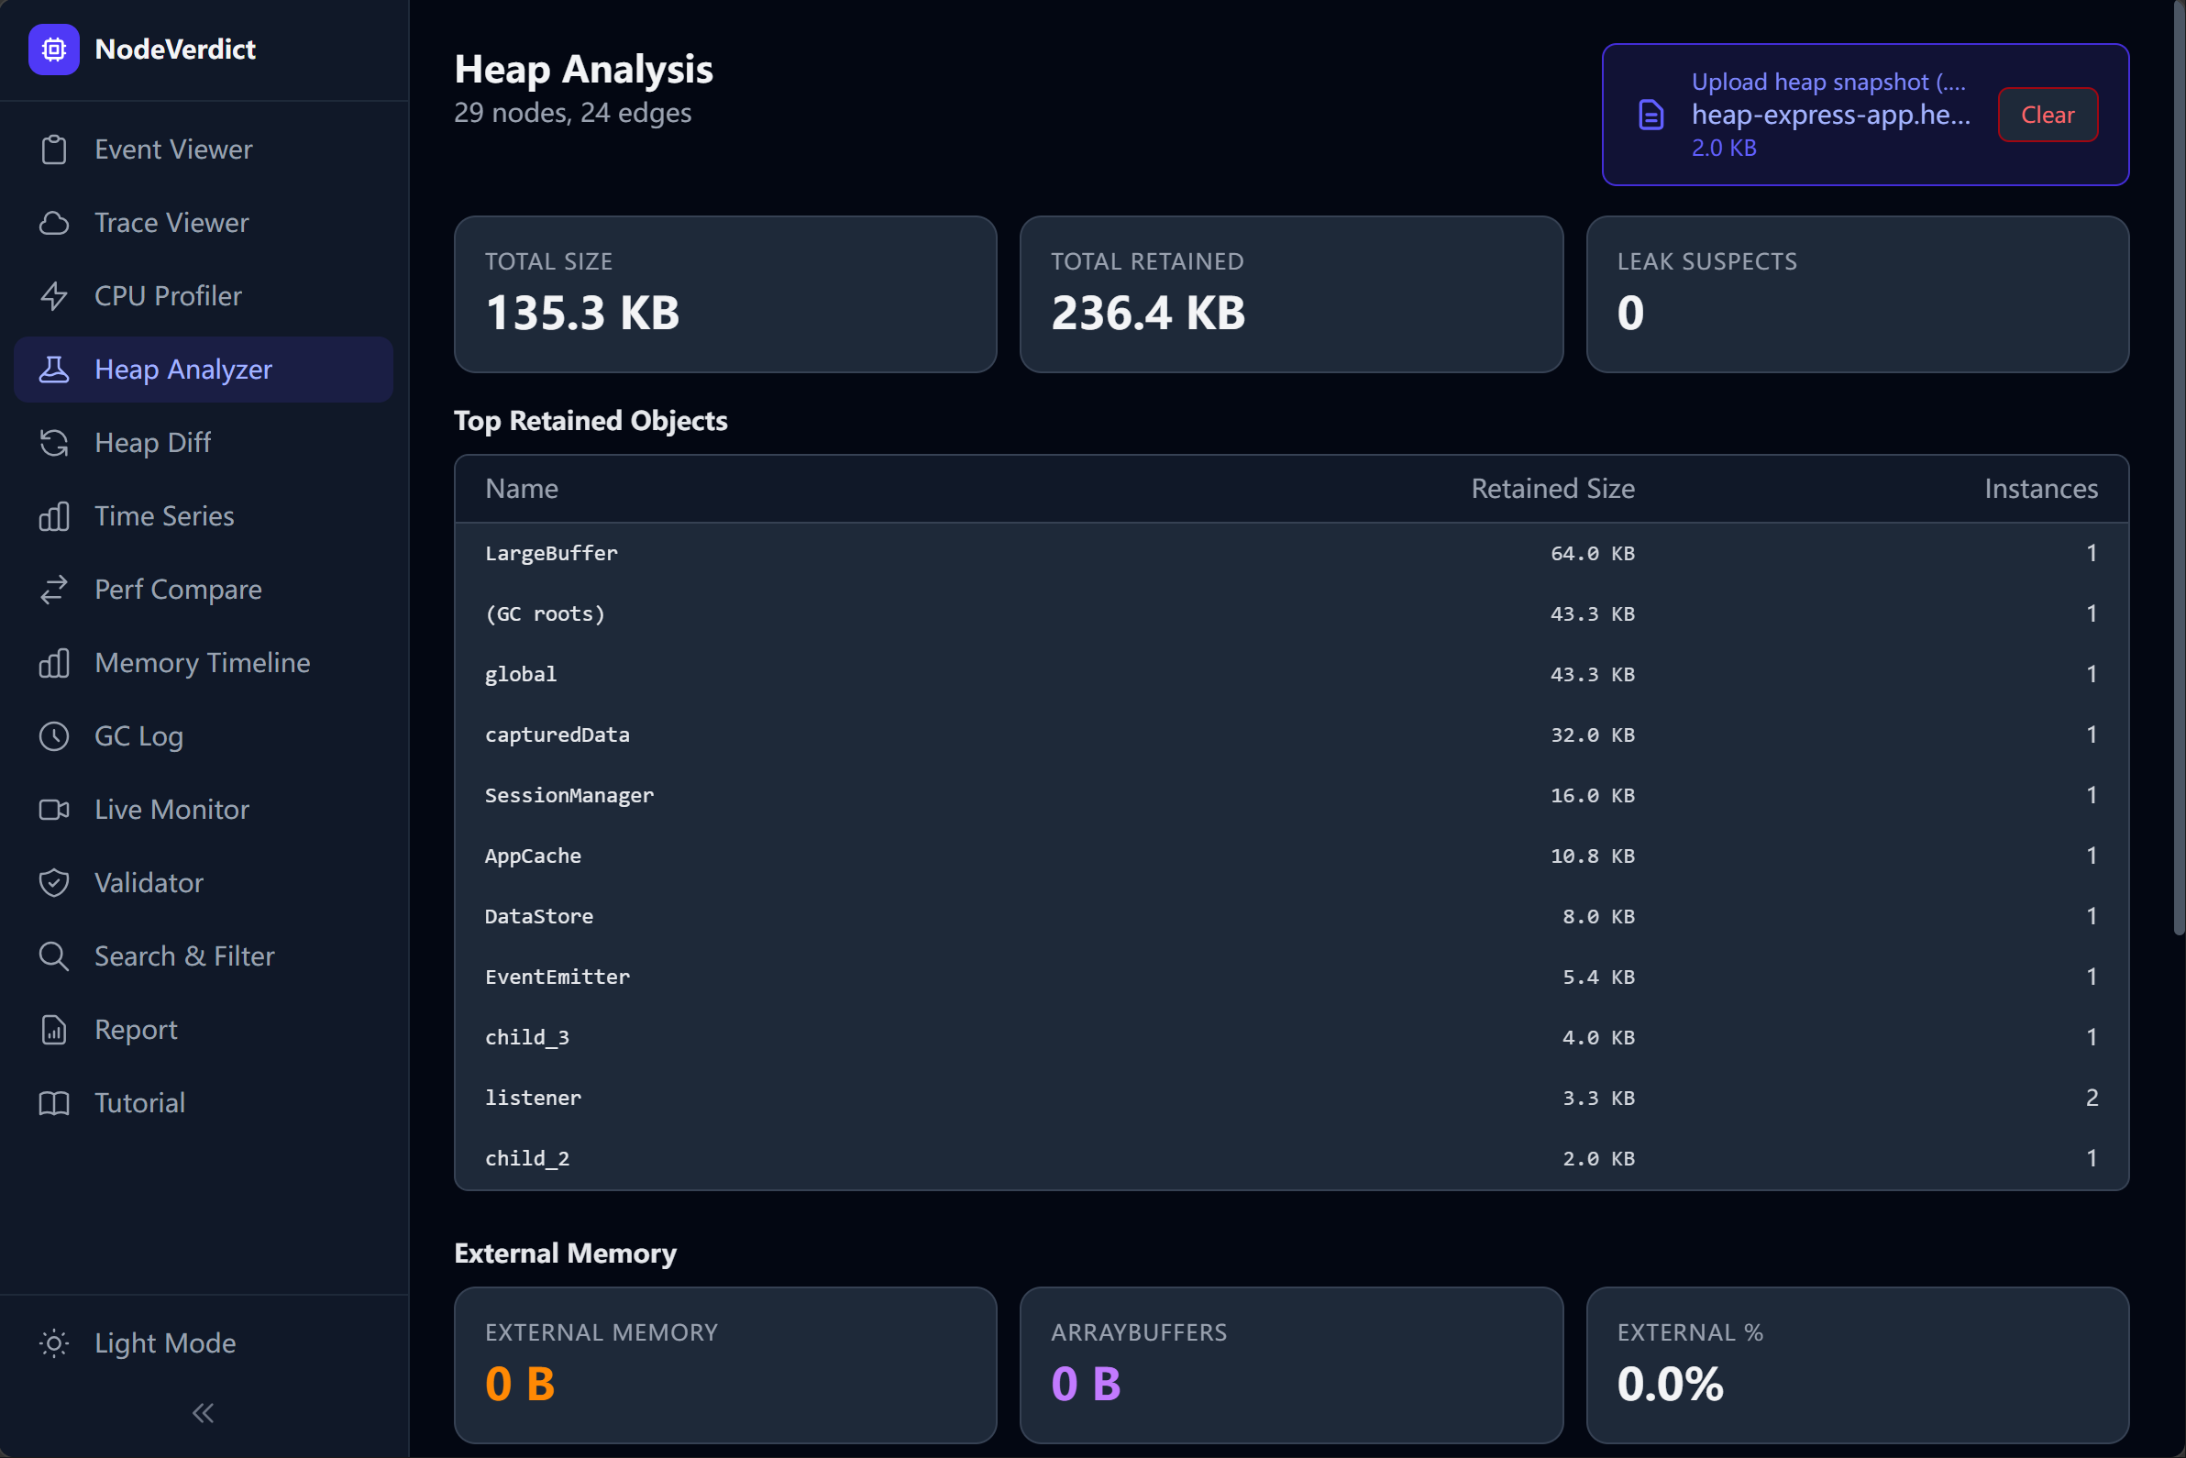Click the Search & Filter magnifier icon
Viewport: 2186px width, 1458px height.
(54, 955)
